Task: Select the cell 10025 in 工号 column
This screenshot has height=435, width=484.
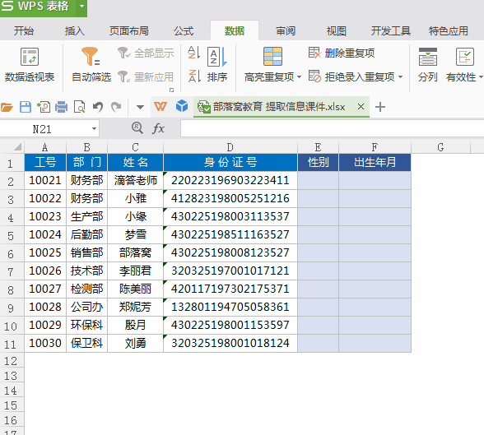Action: (45, 252)
